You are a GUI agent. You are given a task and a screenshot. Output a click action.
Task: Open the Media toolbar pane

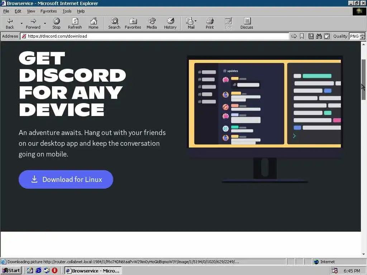pyautogui.click(x=152, y=23)
